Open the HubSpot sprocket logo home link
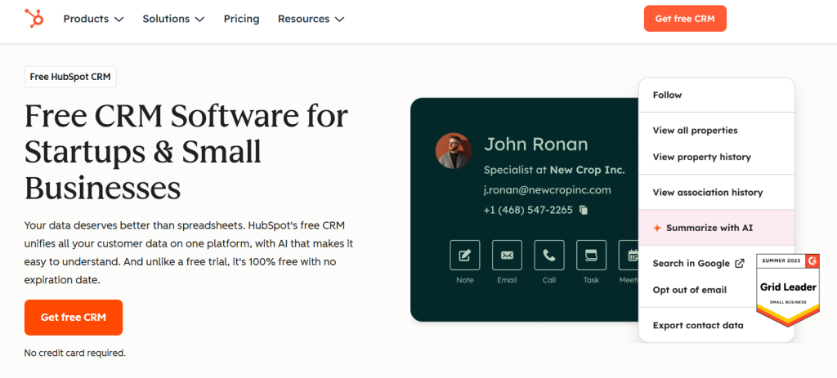This screenshot has height=378, width=837. pos(34,19)
